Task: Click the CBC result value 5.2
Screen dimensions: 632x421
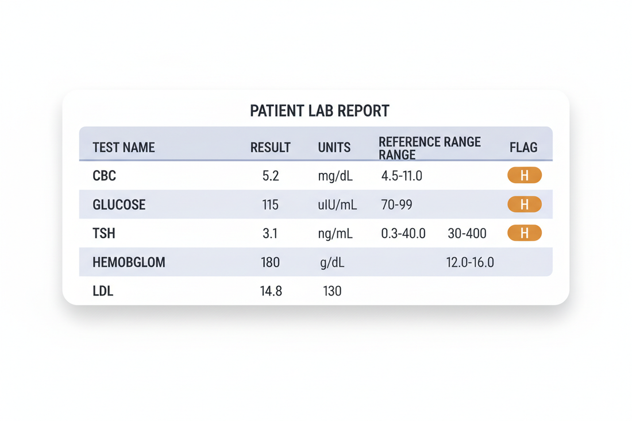Action: click(271, 176)
